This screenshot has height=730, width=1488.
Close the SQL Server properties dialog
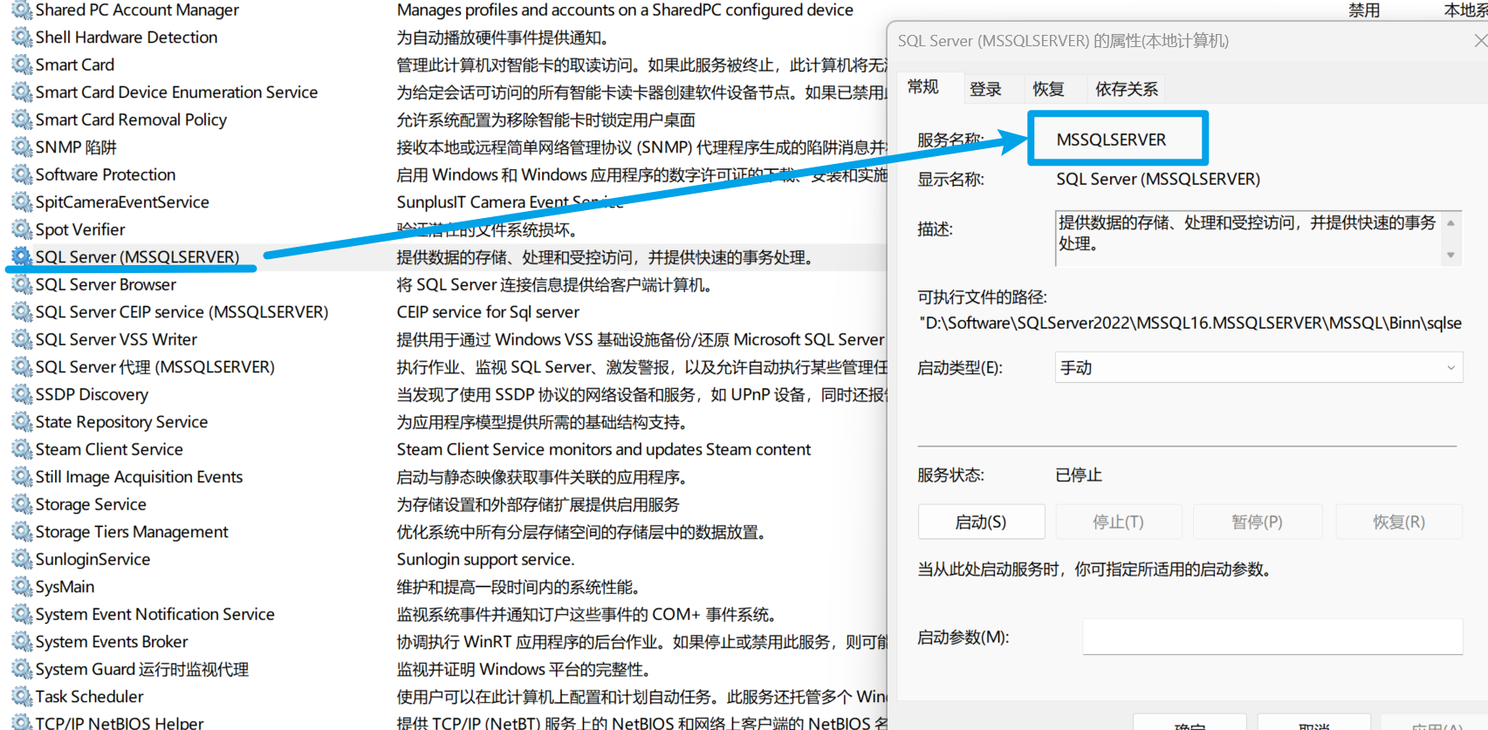pos(1480,40)
